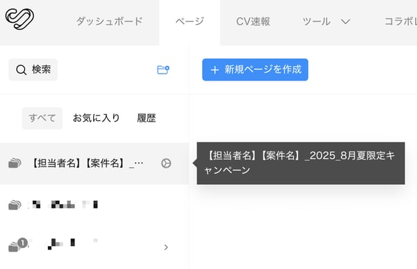
Task: Click the chevron next to ツール
Action: 345,22
